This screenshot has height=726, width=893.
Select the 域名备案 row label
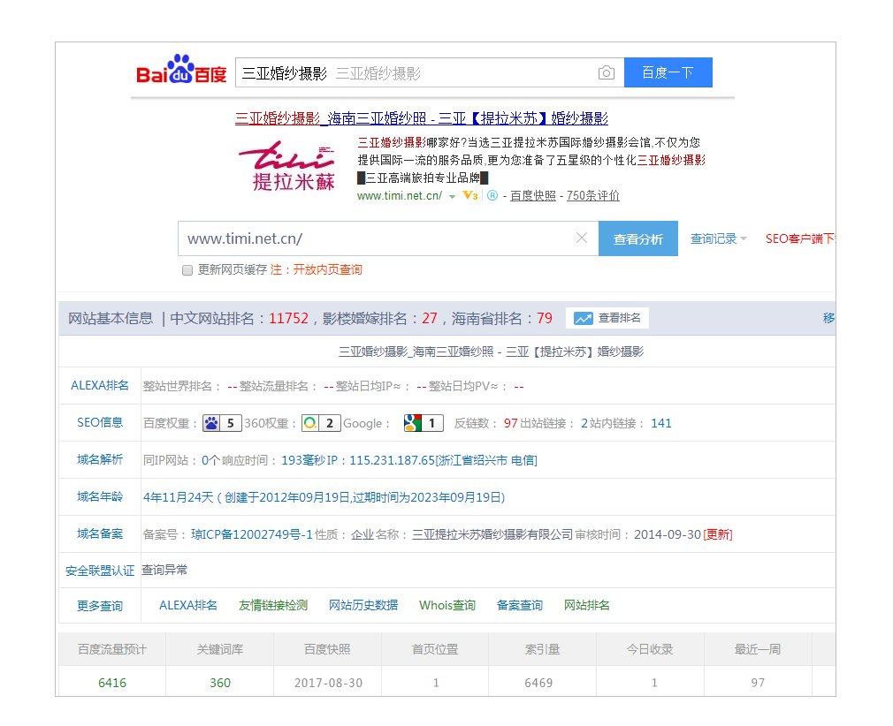coord(100,533)
